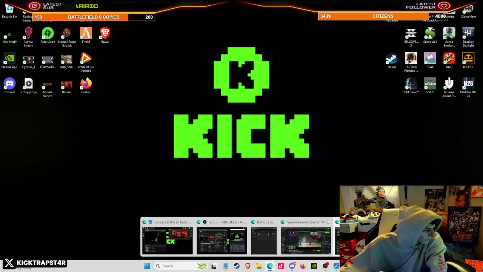
Task: Launch Madden NFL 26 desktop shortcut
Action: click(x=468, y=88)
